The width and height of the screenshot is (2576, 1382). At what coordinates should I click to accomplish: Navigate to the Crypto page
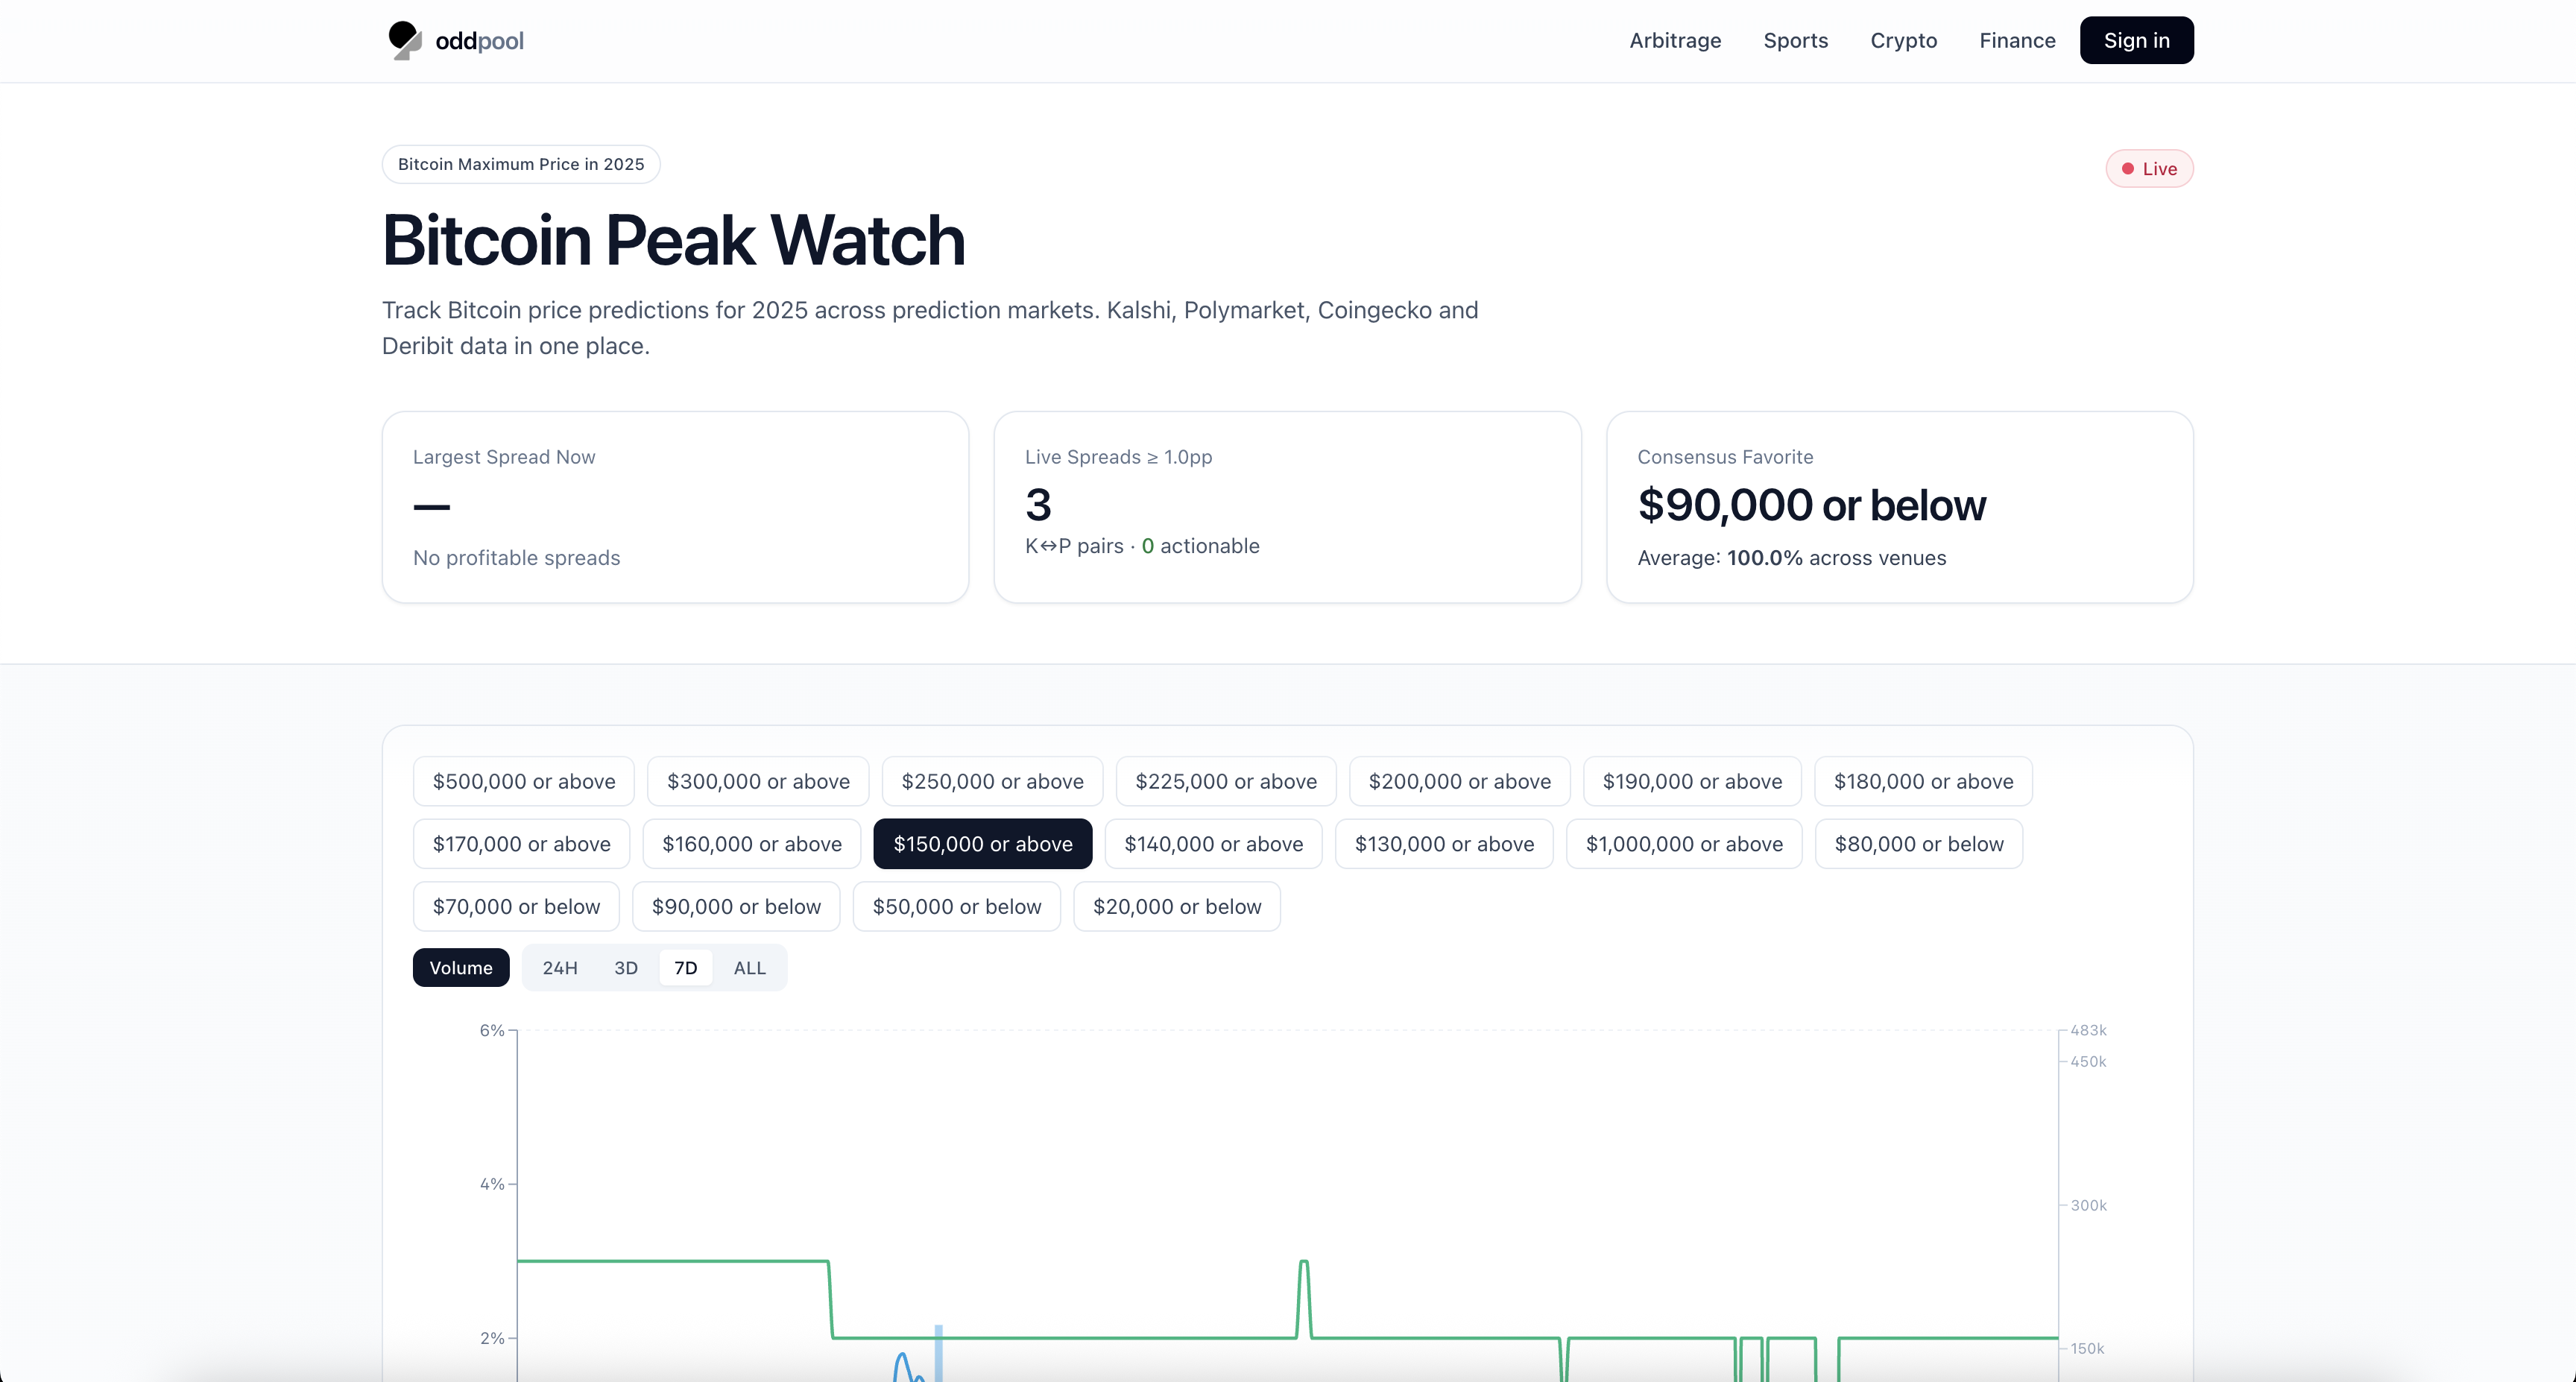tap(1903, 40)
